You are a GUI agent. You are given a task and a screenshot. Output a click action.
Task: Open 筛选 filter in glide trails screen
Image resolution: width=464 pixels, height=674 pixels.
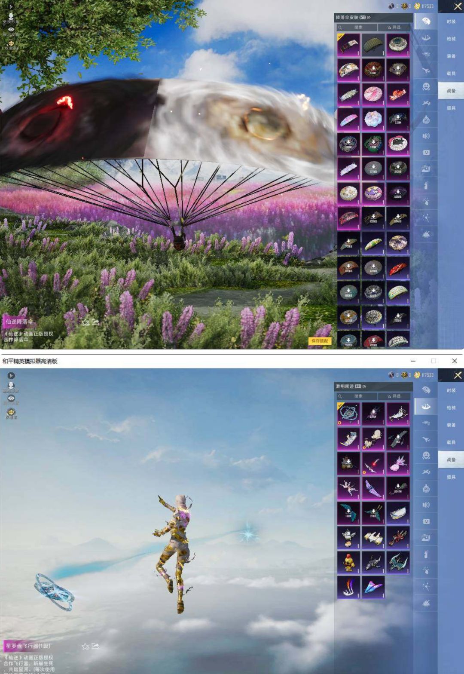coord(394,396)
